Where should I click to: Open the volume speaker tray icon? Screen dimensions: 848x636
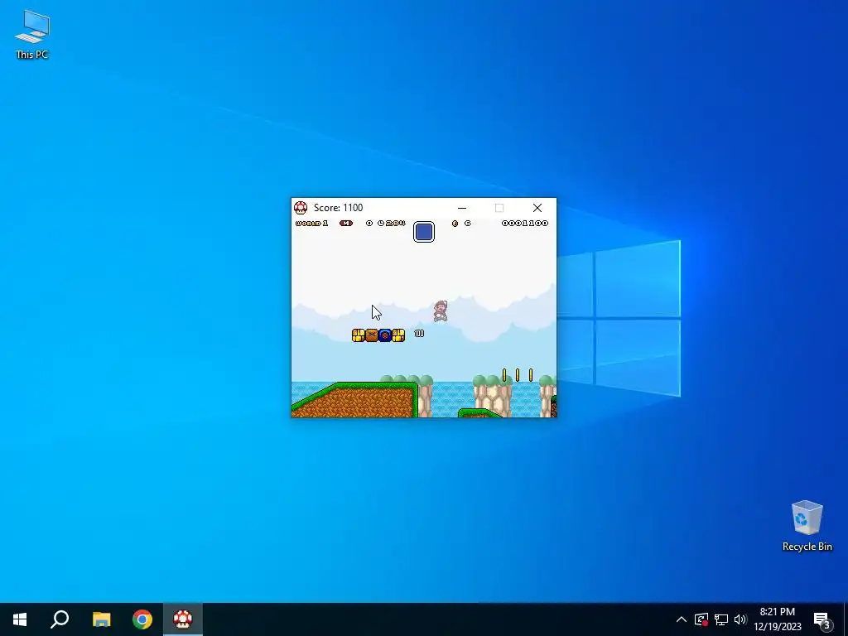(x=740, y=619)
